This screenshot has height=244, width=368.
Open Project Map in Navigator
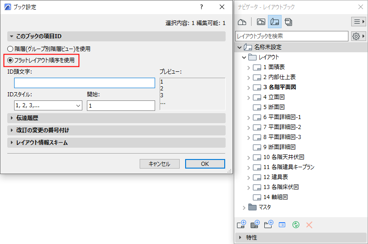pos(242,22)
